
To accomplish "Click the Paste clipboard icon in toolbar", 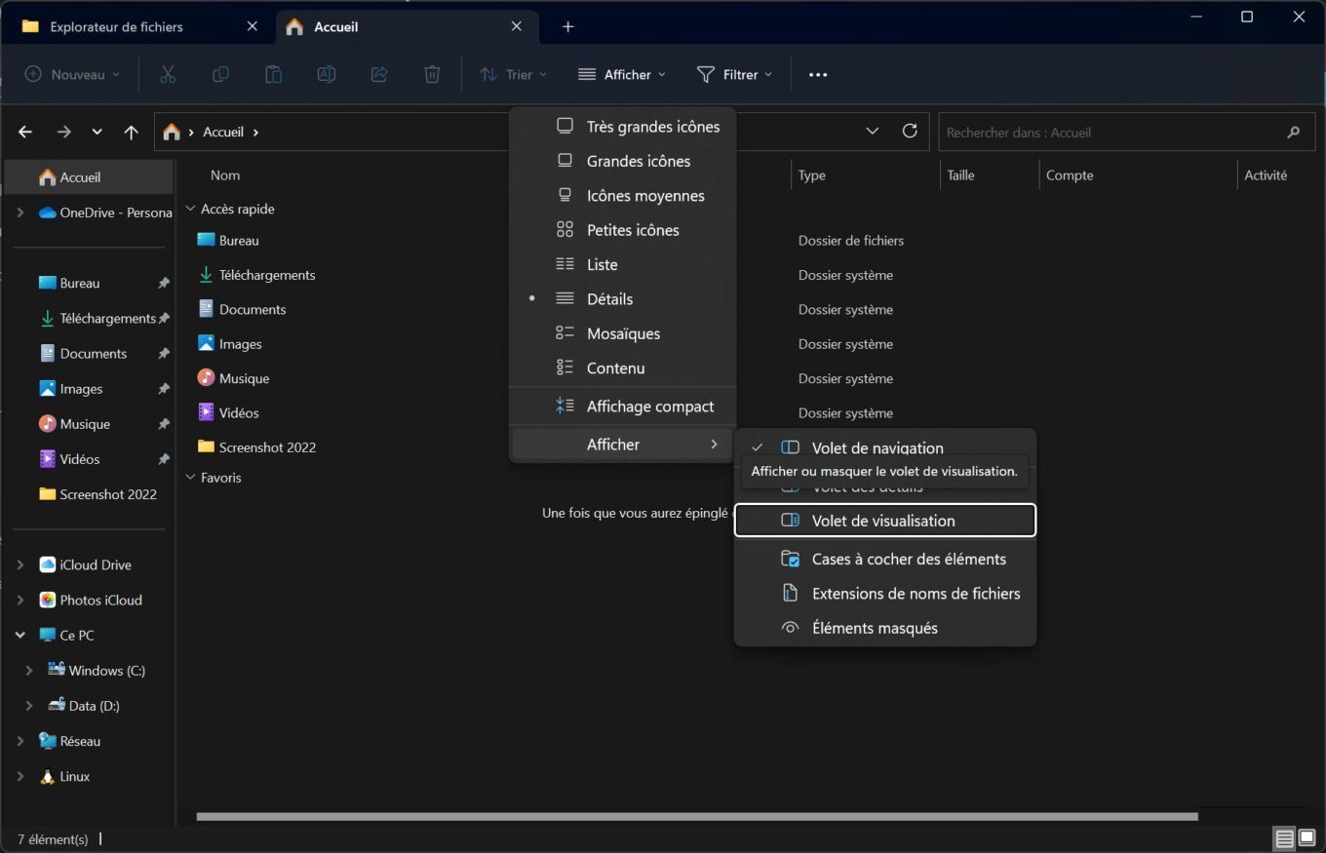I will pyautogui.click(x=274, y=74).
